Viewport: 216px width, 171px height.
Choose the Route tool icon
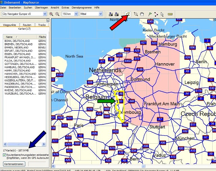156,14
